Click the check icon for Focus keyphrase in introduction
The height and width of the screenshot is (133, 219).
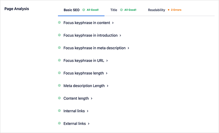pyautogui.click(x=59, y=35)
